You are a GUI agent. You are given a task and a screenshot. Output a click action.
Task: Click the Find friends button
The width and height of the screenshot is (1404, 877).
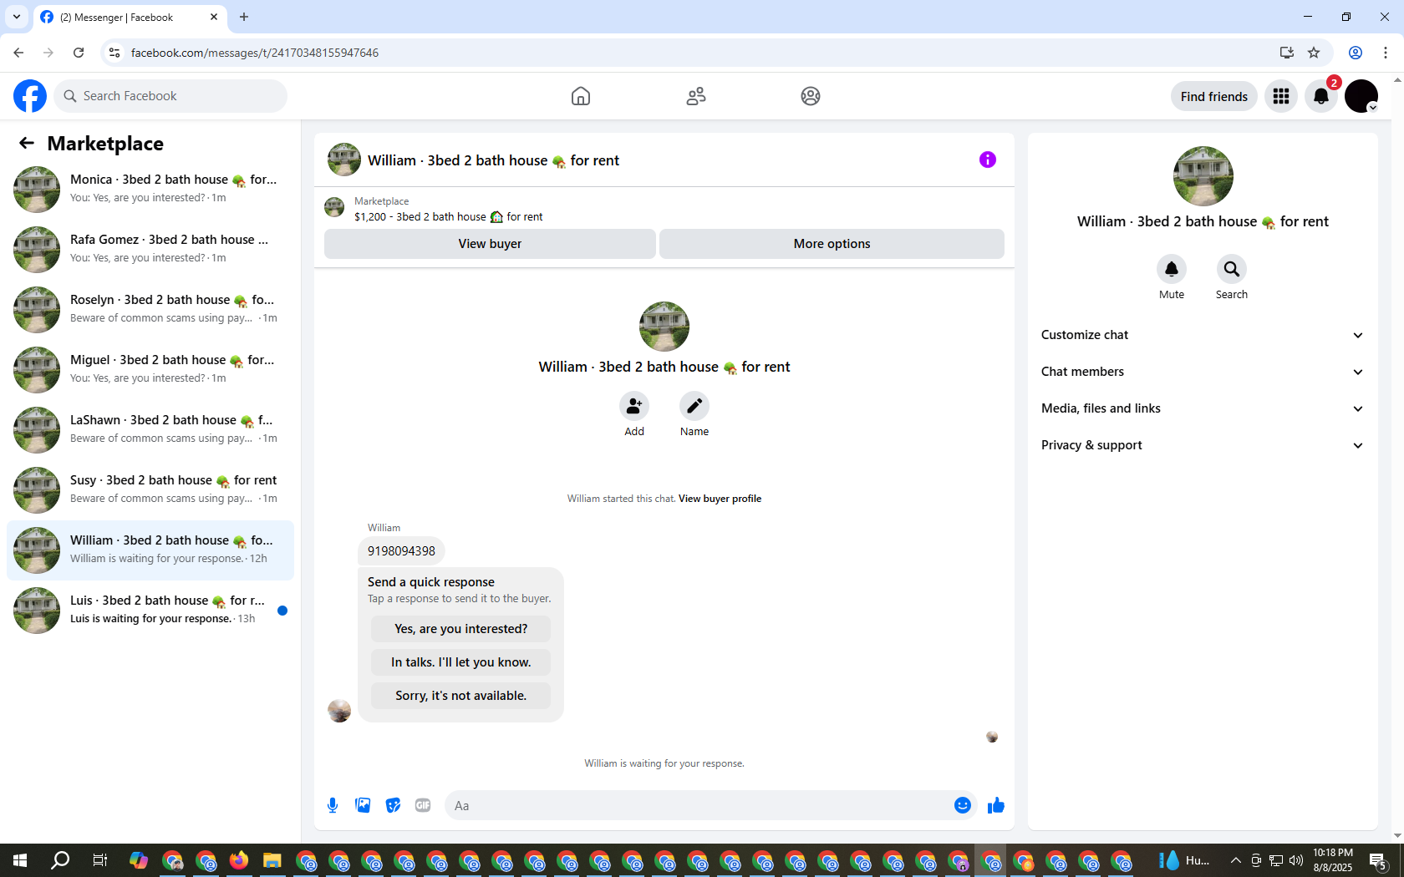tap(1214, 96)
